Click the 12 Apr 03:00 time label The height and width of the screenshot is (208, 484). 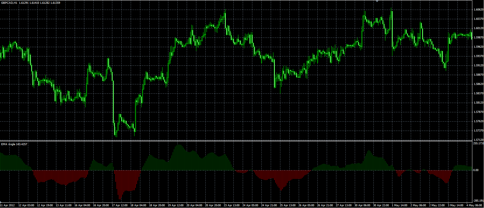click(26, 205)
